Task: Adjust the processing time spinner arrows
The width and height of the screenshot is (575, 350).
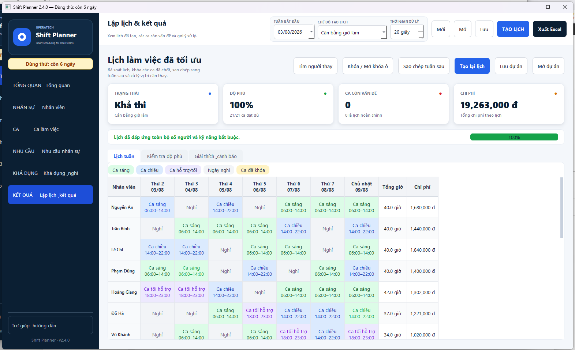Action: [421, 32]
